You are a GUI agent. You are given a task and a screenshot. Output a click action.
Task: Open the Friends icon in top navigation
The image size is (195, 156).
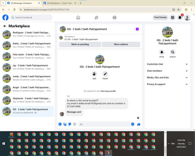point(96,18)
